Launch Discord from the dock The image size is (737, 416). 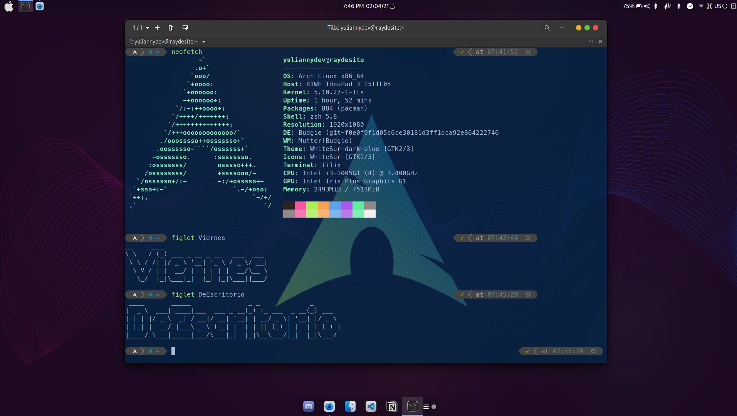point(309,406)
